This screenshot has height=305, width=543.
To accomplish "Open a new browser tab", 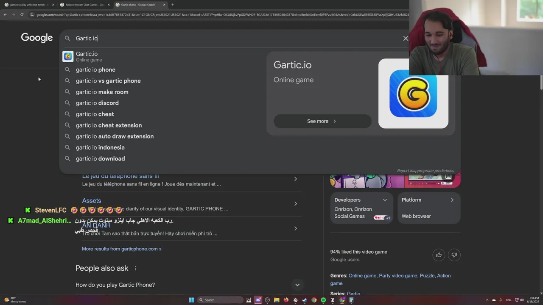I will coord(172,5).
